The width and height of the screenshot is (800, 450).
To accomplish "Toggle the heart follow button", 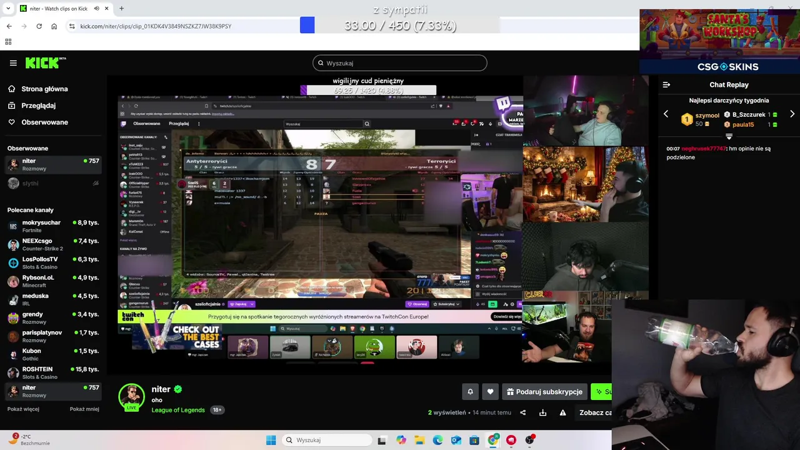I will pyautogui.click(x=490, y=392).
